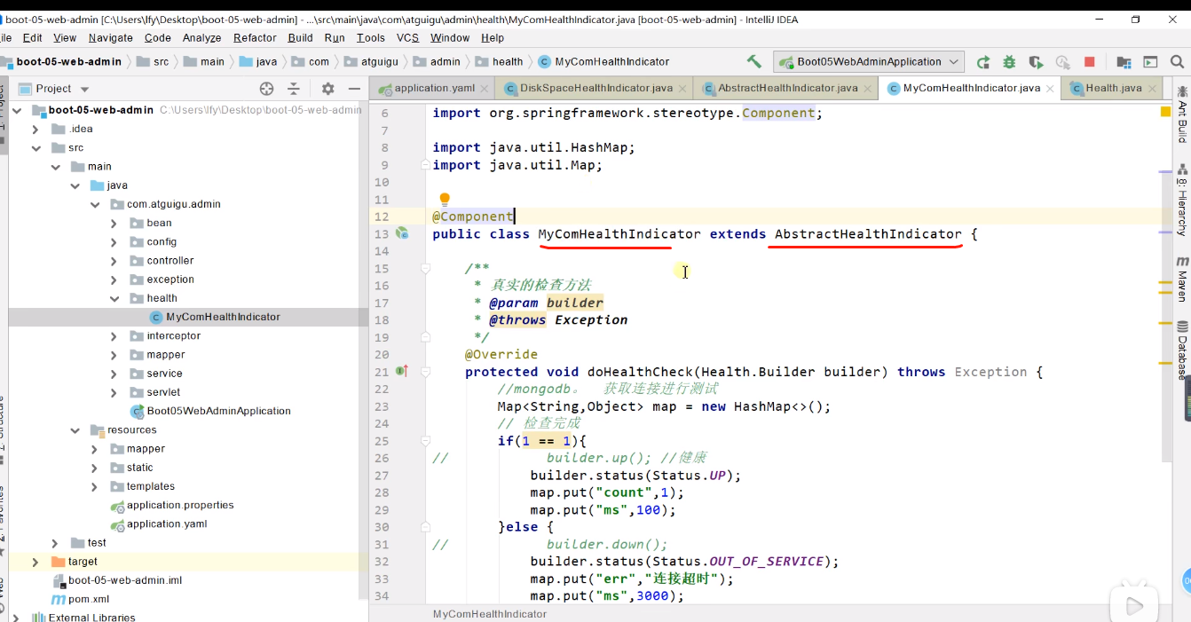
Task: Click the yellow inspection status indicator atop the scrollbar
Action: pos(1165,112)
